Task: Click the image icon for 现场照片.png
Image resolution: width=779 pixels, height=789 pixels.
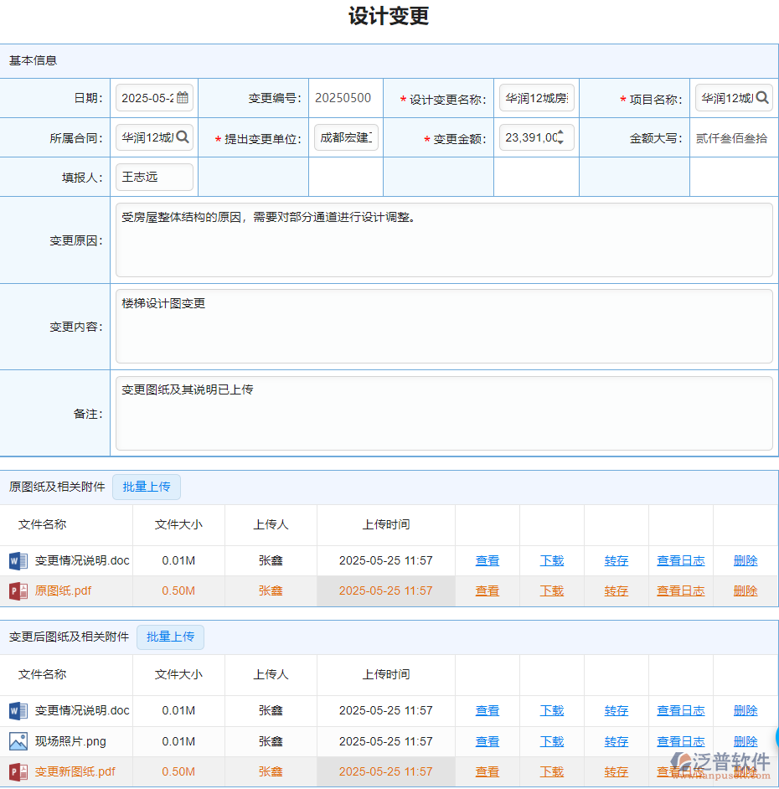Action: click(x=18, y=740)
